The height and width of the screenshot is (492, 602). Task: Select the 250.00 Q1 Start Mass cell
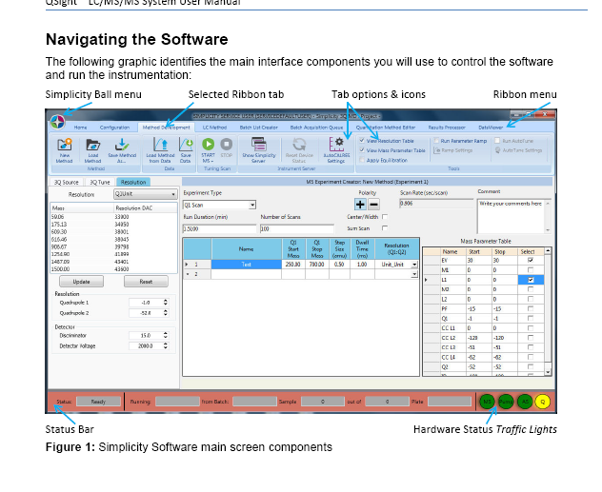pos(293,265)
